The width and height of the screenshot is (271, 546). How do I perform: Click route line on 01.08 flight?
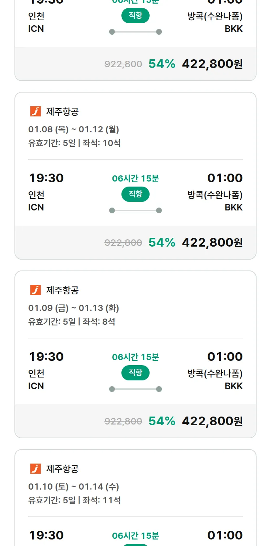coord(135,210)
